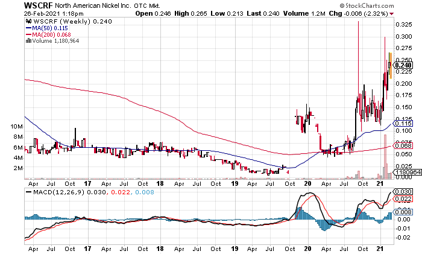422x254 pixels.
Task: Click the 2M volume axis label
Action: pos(18,168)
